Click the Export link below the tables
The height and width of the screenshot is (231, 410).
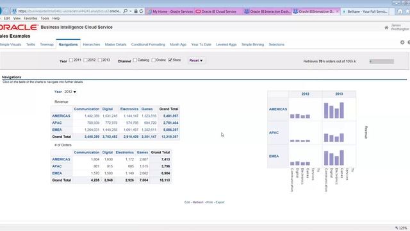pos(220,202)
